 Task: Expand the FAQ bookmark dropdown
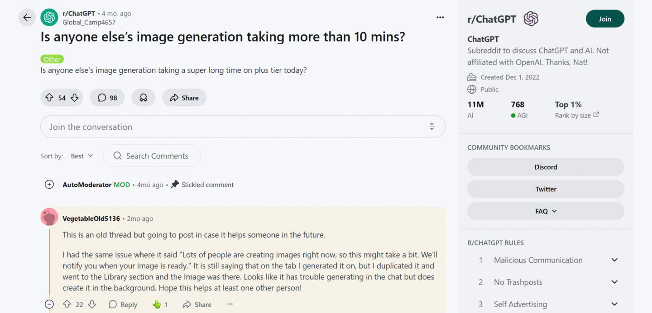pos(546,211)
